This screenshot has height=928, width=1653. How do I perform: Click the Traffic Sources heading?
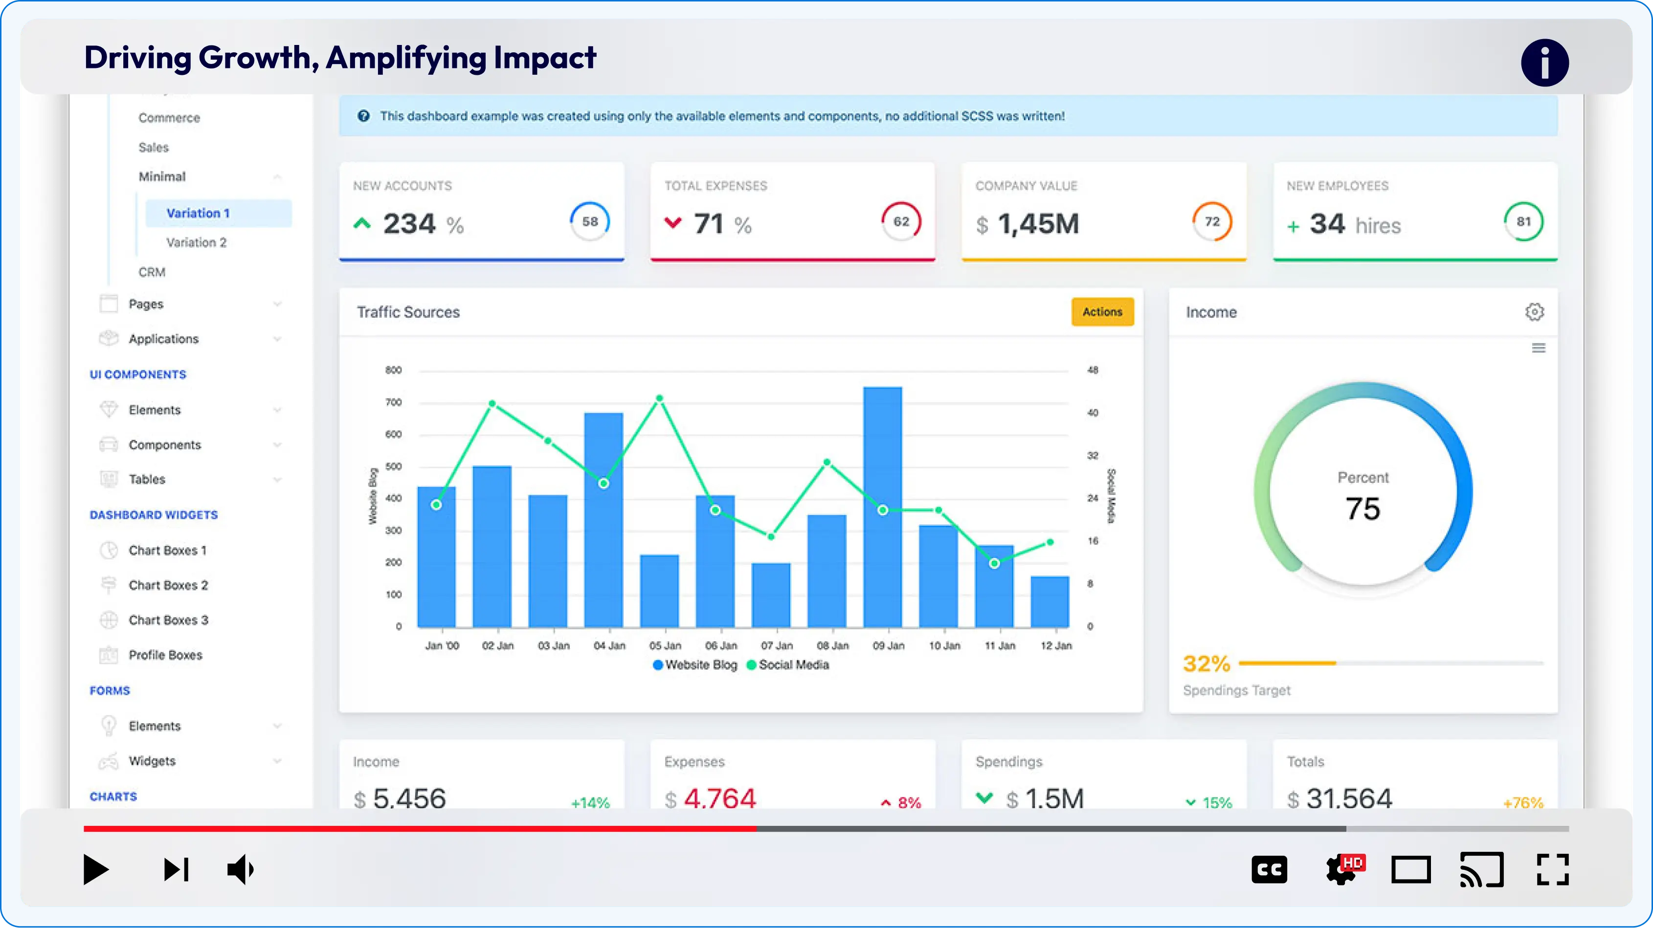pyautogui.click(x=408, y=312)
